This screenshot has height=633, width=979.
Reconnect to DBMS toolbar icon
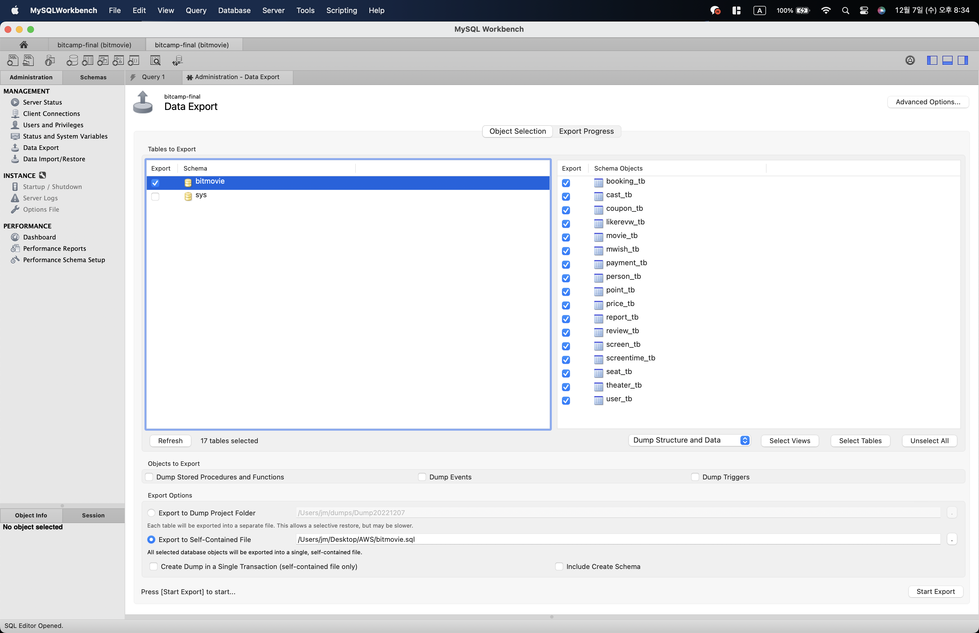tap(178, 60)
